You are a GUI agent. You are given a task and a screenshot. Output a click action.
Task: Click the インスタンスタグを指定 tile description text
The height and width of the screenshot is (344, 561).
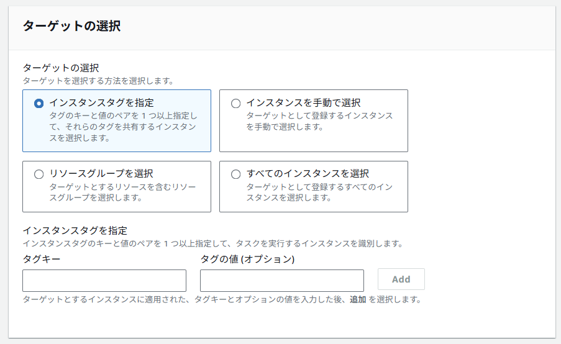pos(123,127)
